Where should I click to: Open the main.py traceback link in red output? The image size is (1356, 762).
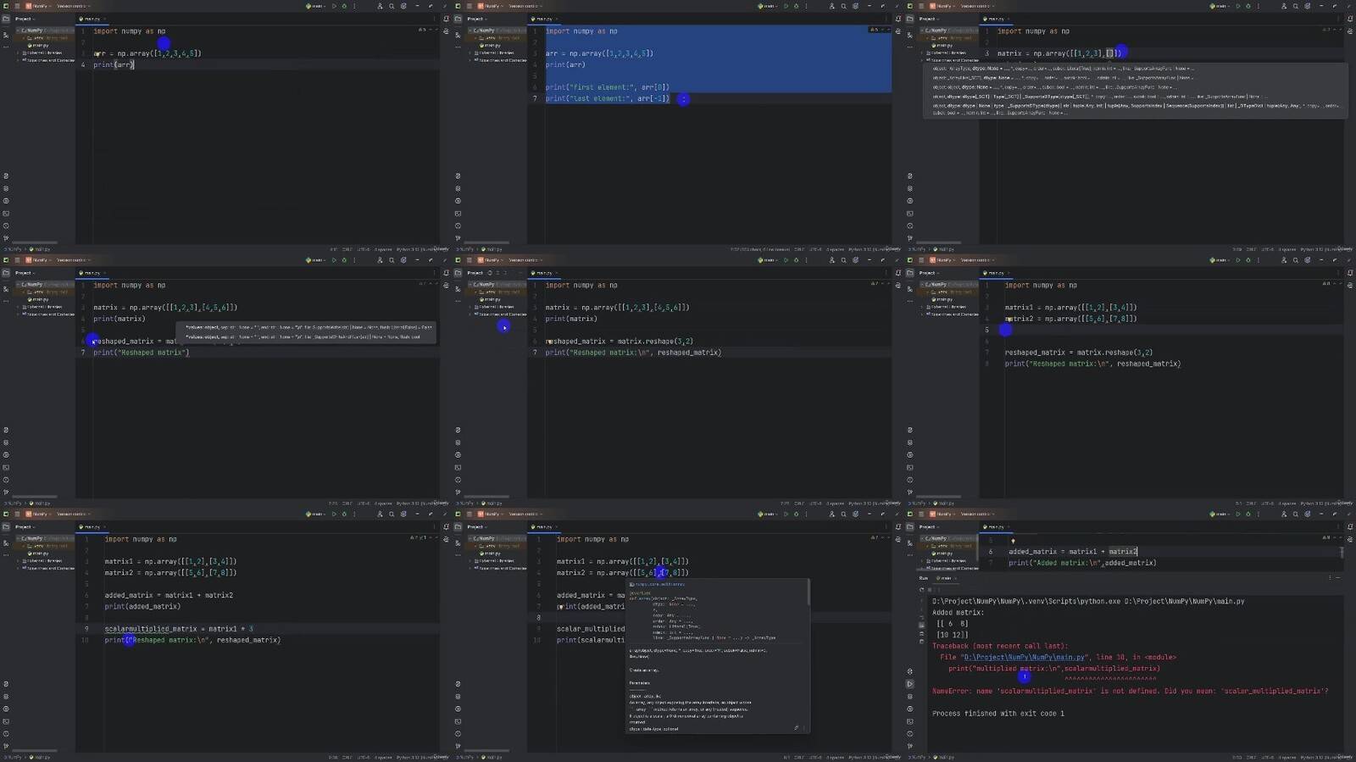click(x=1023, y=657)
